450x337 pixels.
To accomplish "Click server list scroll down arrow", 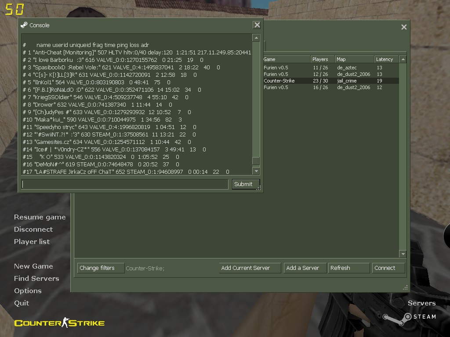I will pos(403,254).
